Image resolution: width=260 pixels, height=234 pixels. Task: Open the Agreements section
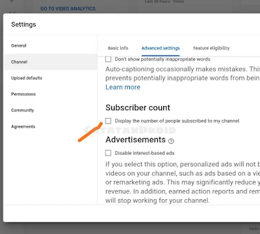pos(23,126)
